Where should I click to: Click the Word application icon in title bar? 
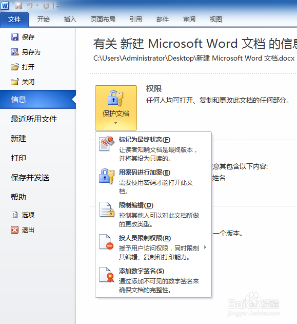coord(5,6)
